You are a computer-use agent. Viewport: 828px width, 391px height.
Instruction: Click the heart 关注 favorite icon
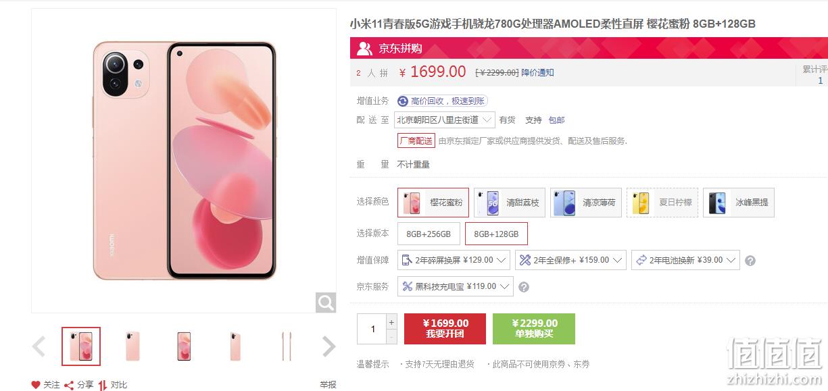click(x=36, y=385)
